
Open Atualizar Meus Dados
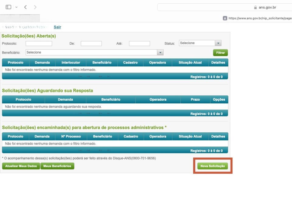pyautogui.click(x=21, y=166)
